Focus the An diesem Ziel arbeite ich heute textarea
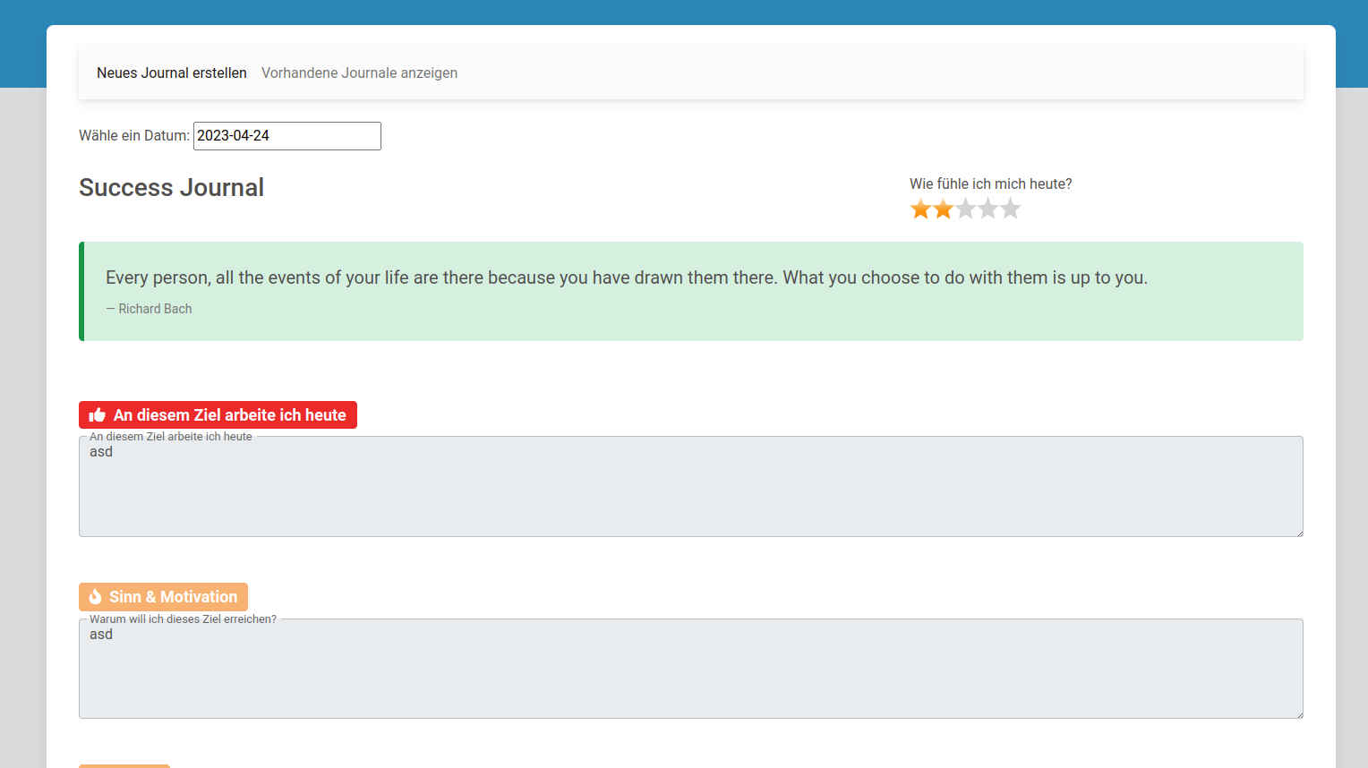The image size is (1368, 768). pyautogui.click(x=691, y=487)
